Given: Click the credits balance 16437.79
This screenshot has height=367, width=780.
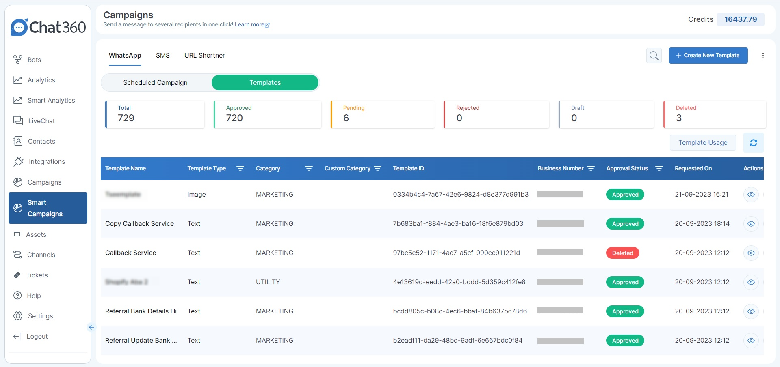Looking at the screenshot, I should pyautogui.click(x=741, y=19).
